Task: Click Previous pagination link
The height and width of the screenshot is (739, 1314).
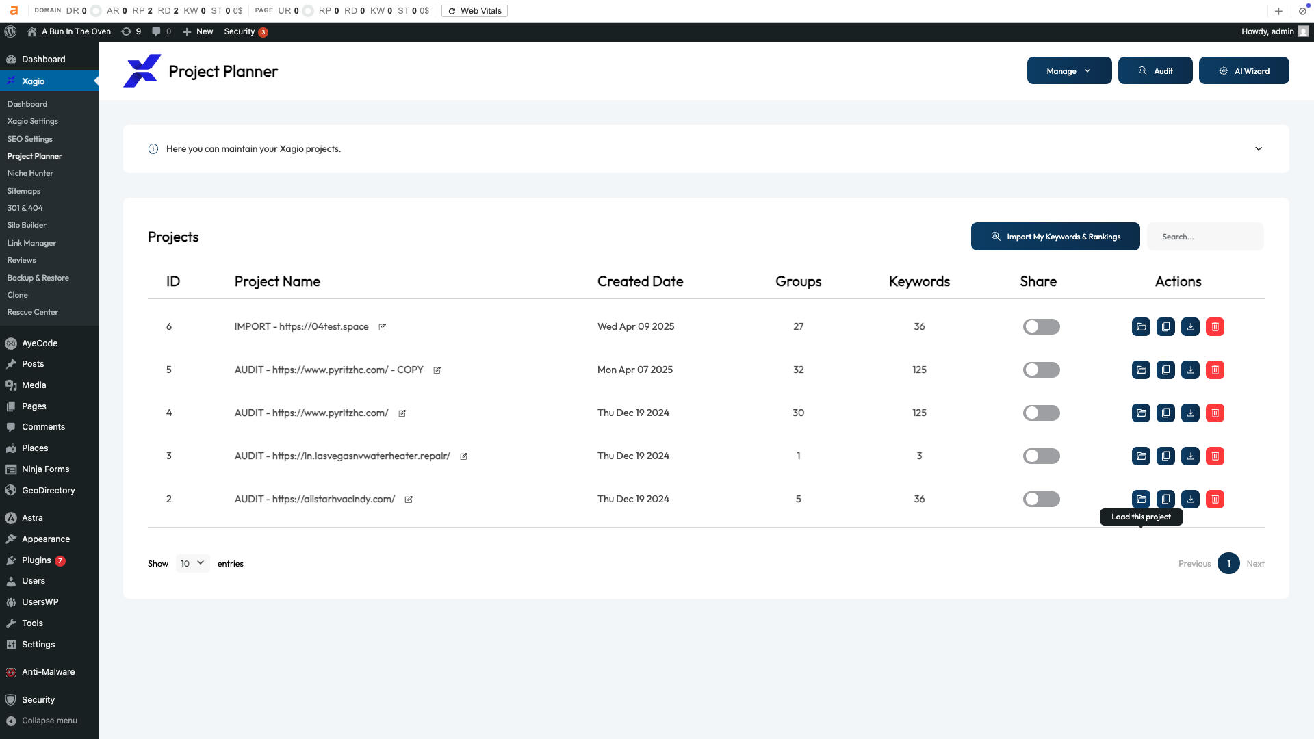Action: click(x=1194, y=564)
